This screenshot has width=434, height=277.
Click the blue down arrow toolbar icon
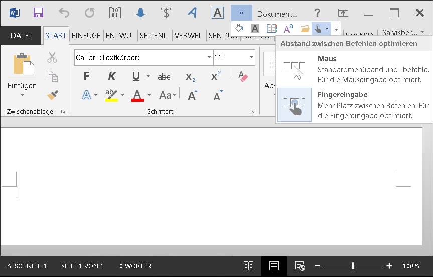(x=140, y=13)
